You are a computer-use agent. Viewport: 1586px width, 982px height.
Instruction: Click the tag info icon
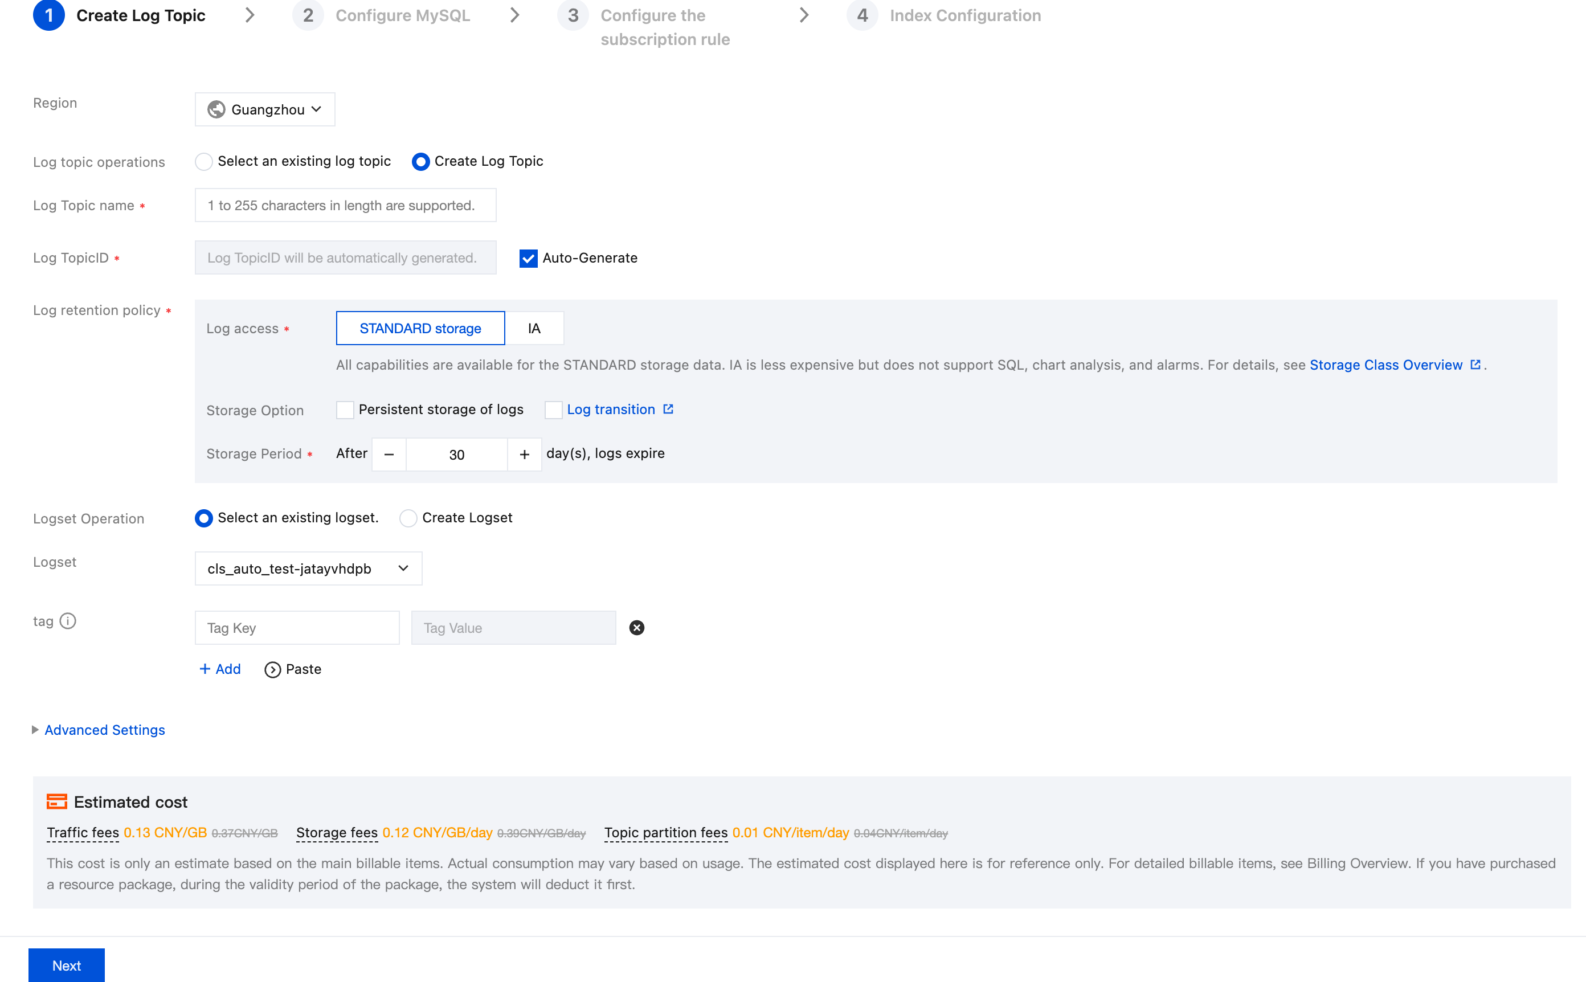click(68, 621)
